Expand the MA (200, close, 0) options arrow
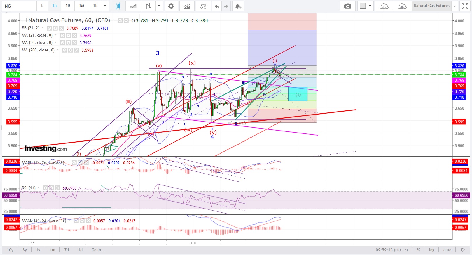472x255 pixels. (57, 50)
